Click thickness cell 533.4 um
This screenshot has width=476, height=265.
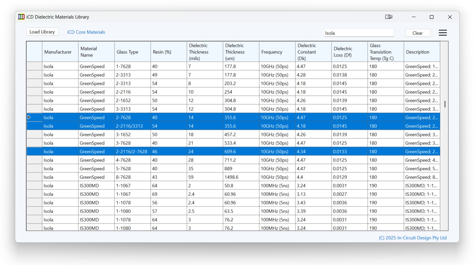(x=241, y=143)
